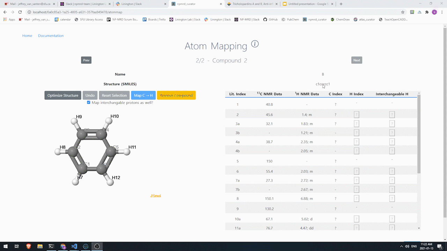This screenshot has width=447, height=251.
Task: Launch Brave browser from taskbar
Action: pos(29,246)
